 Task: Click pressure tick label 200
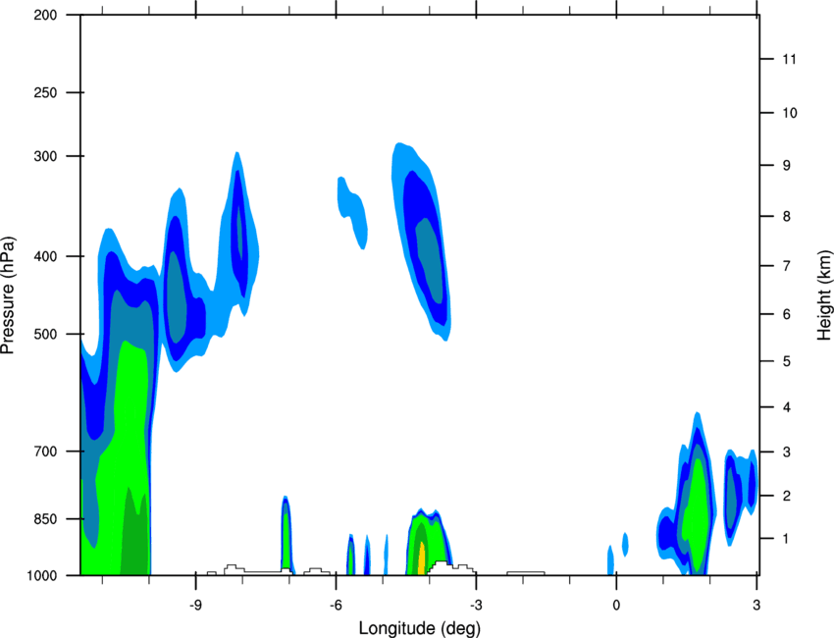click(45, 15)
